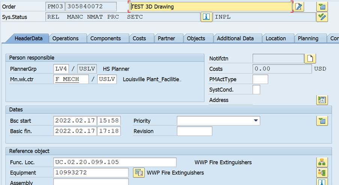
Task: Click the PMActType input field
Action: tap(260, 79)
